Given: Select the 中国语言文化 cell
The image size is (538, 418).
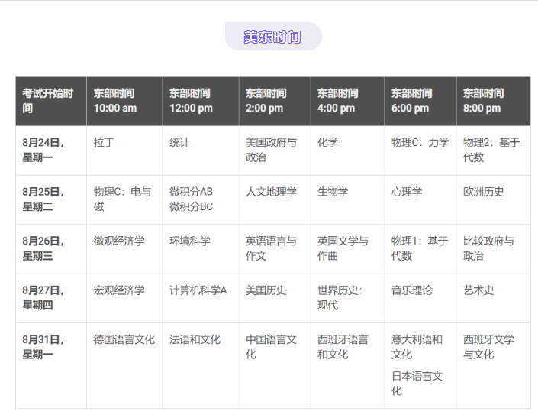Looking at the screenshot, I should click(271, 346).
